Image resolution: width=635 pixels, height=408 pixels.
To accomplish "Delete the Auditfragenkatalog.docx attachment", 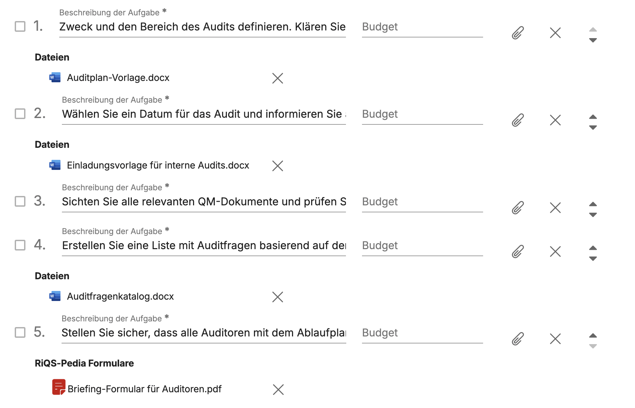I will (277, 297).
